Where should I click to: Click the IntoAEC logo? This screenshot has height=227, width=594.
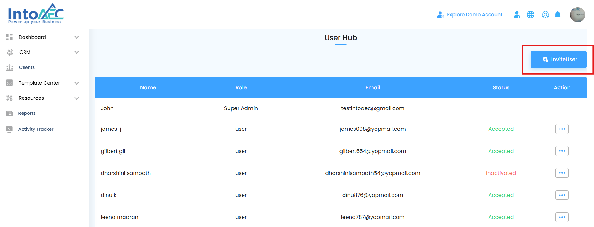(x=36, y=14)
